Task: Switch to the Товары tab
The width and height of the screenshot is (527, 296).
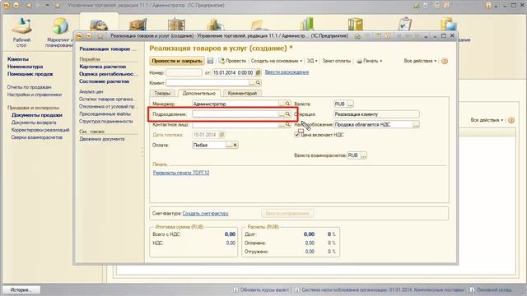Action: [162, 93]
